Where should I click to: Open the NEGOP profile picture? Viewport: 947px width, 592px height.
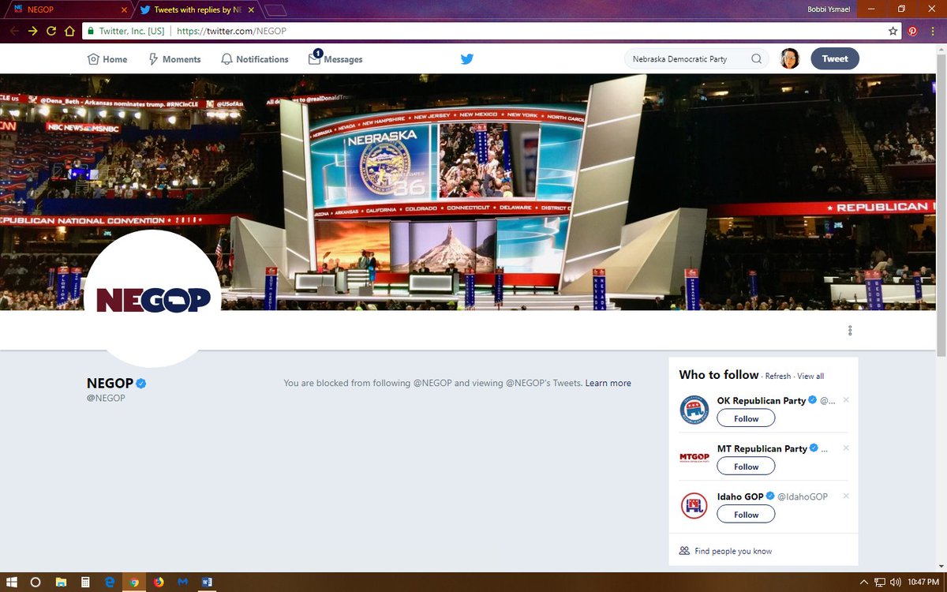tap(152, 298)
